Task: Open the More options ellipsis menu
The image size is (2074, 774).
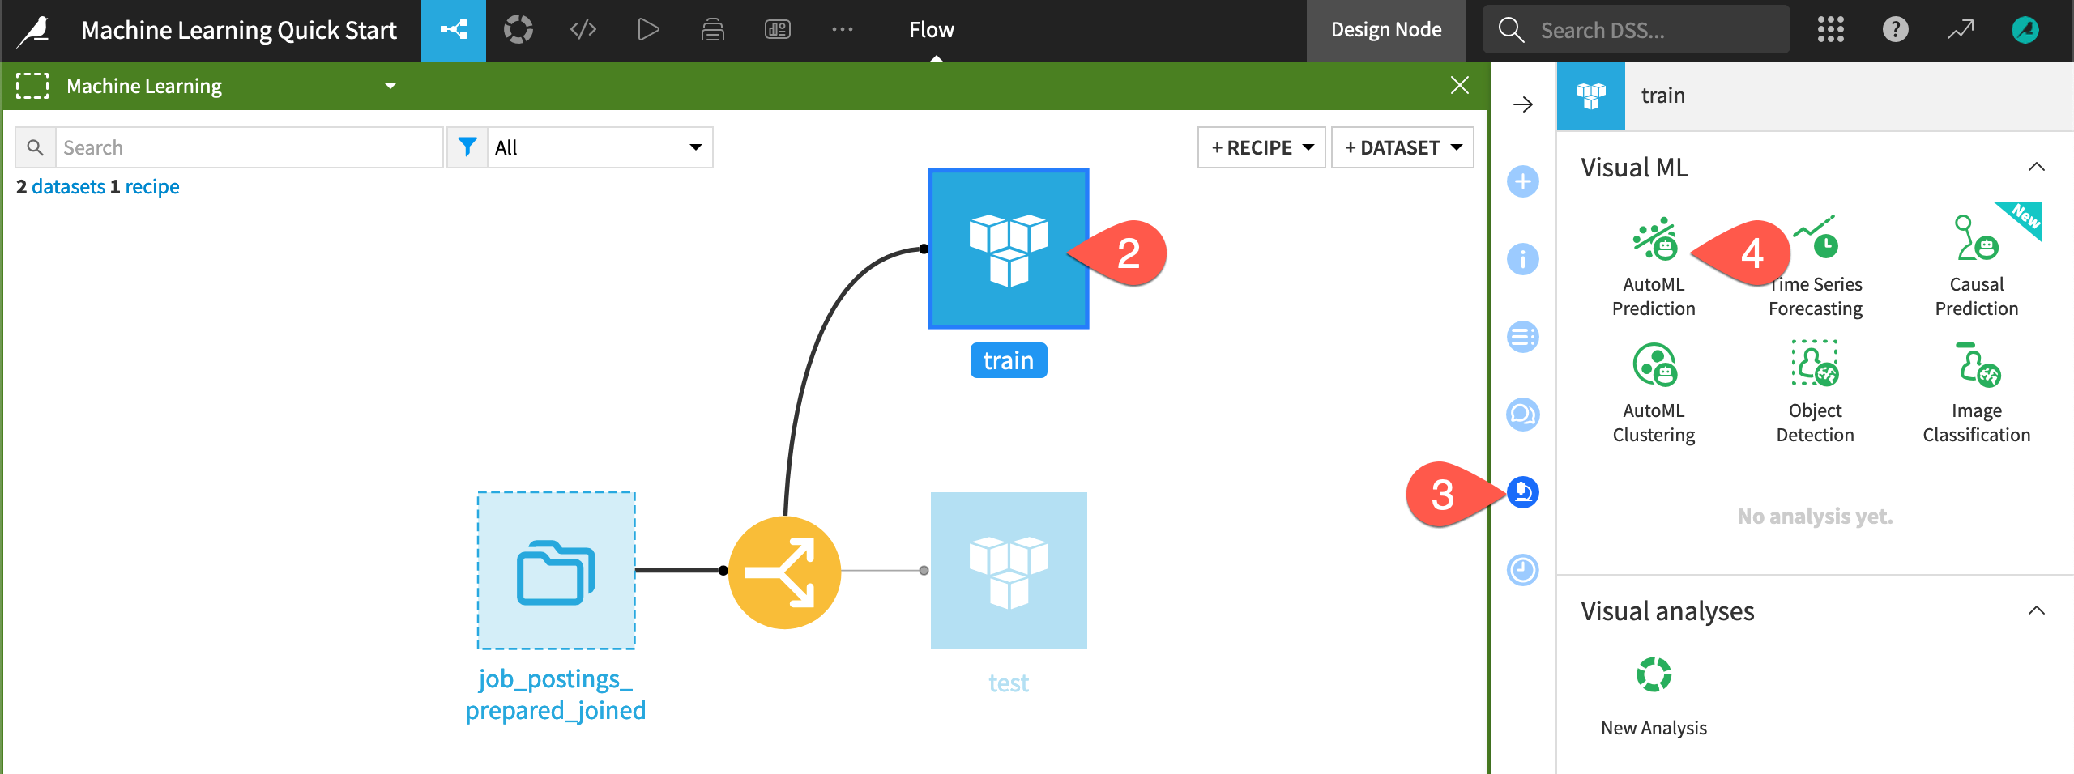Action: point(843,30)
